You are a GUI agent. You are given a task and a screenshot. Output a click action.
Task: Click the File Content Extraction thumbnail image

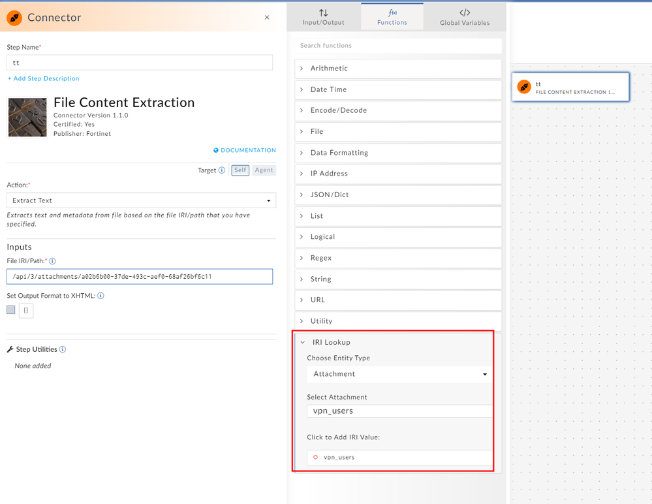pyautogui.click(x=27, y=118)
